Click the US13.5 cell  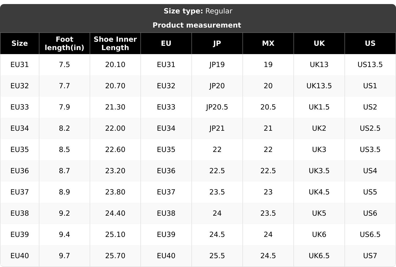[370, 65]
